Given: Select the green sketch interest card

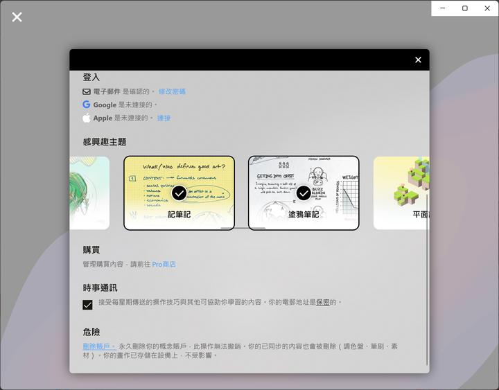Looking at the screenshot, I should [89, 193].
